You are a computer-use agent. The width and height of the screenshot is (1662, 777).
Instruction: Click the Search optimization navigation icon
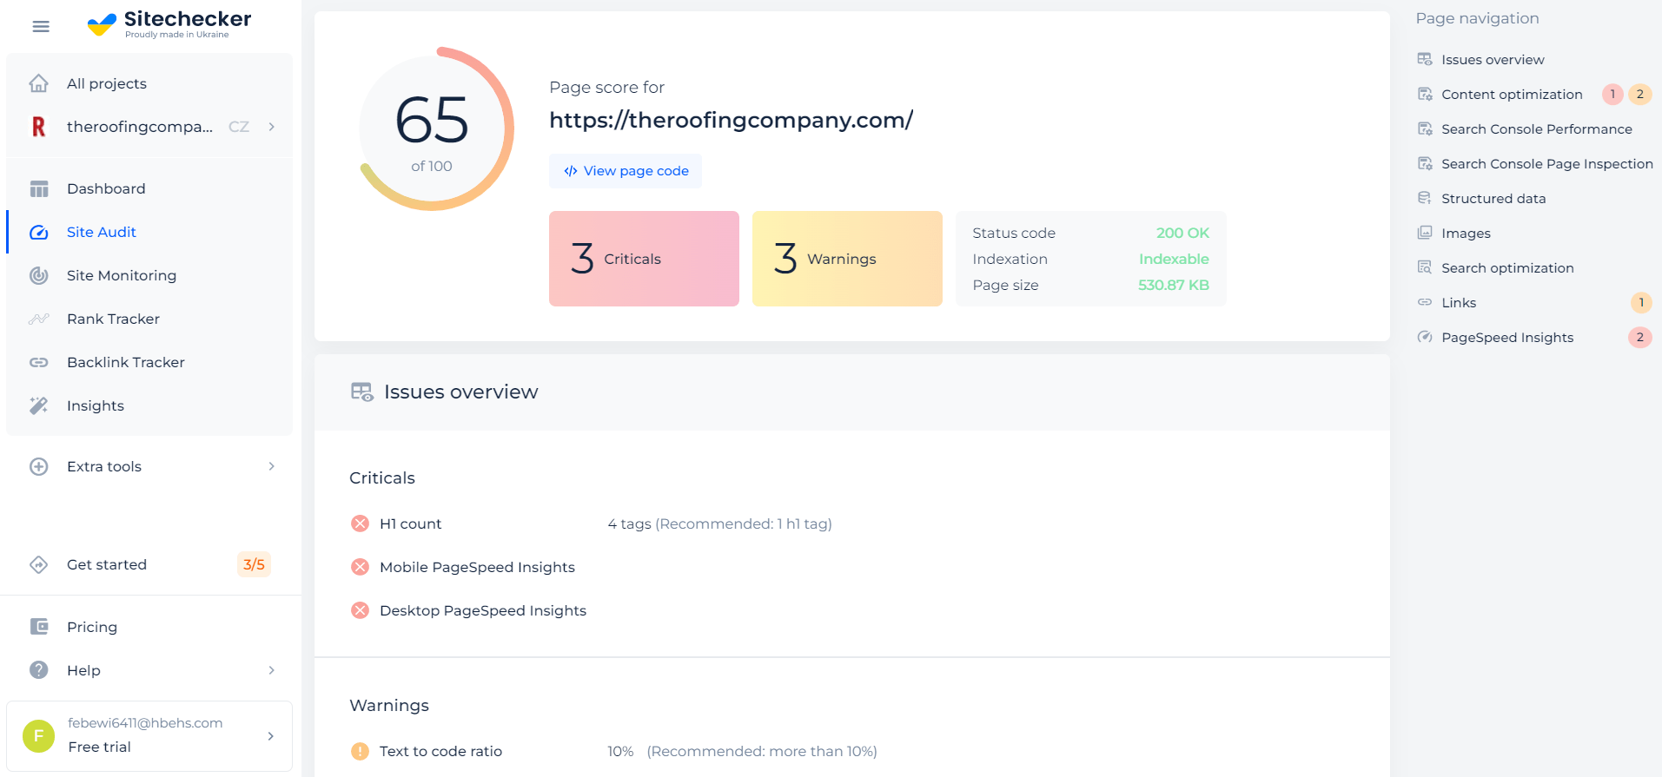click(1425, 267)
